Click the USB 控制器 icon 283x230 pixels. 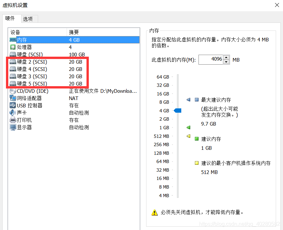coord(13,105)
